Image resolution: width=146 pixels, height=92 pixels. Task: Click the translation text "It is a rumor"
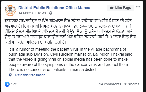click(20, 49)
